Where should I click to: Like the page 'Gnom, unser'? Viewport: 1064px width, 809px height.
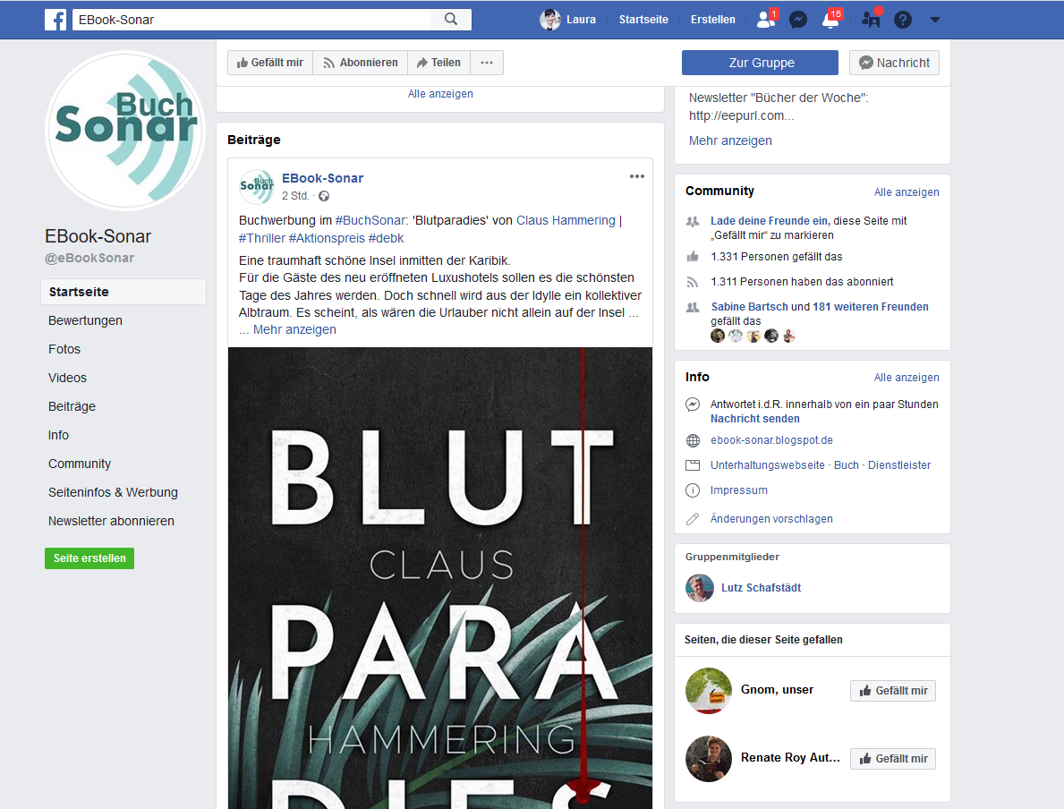(892, 691)
